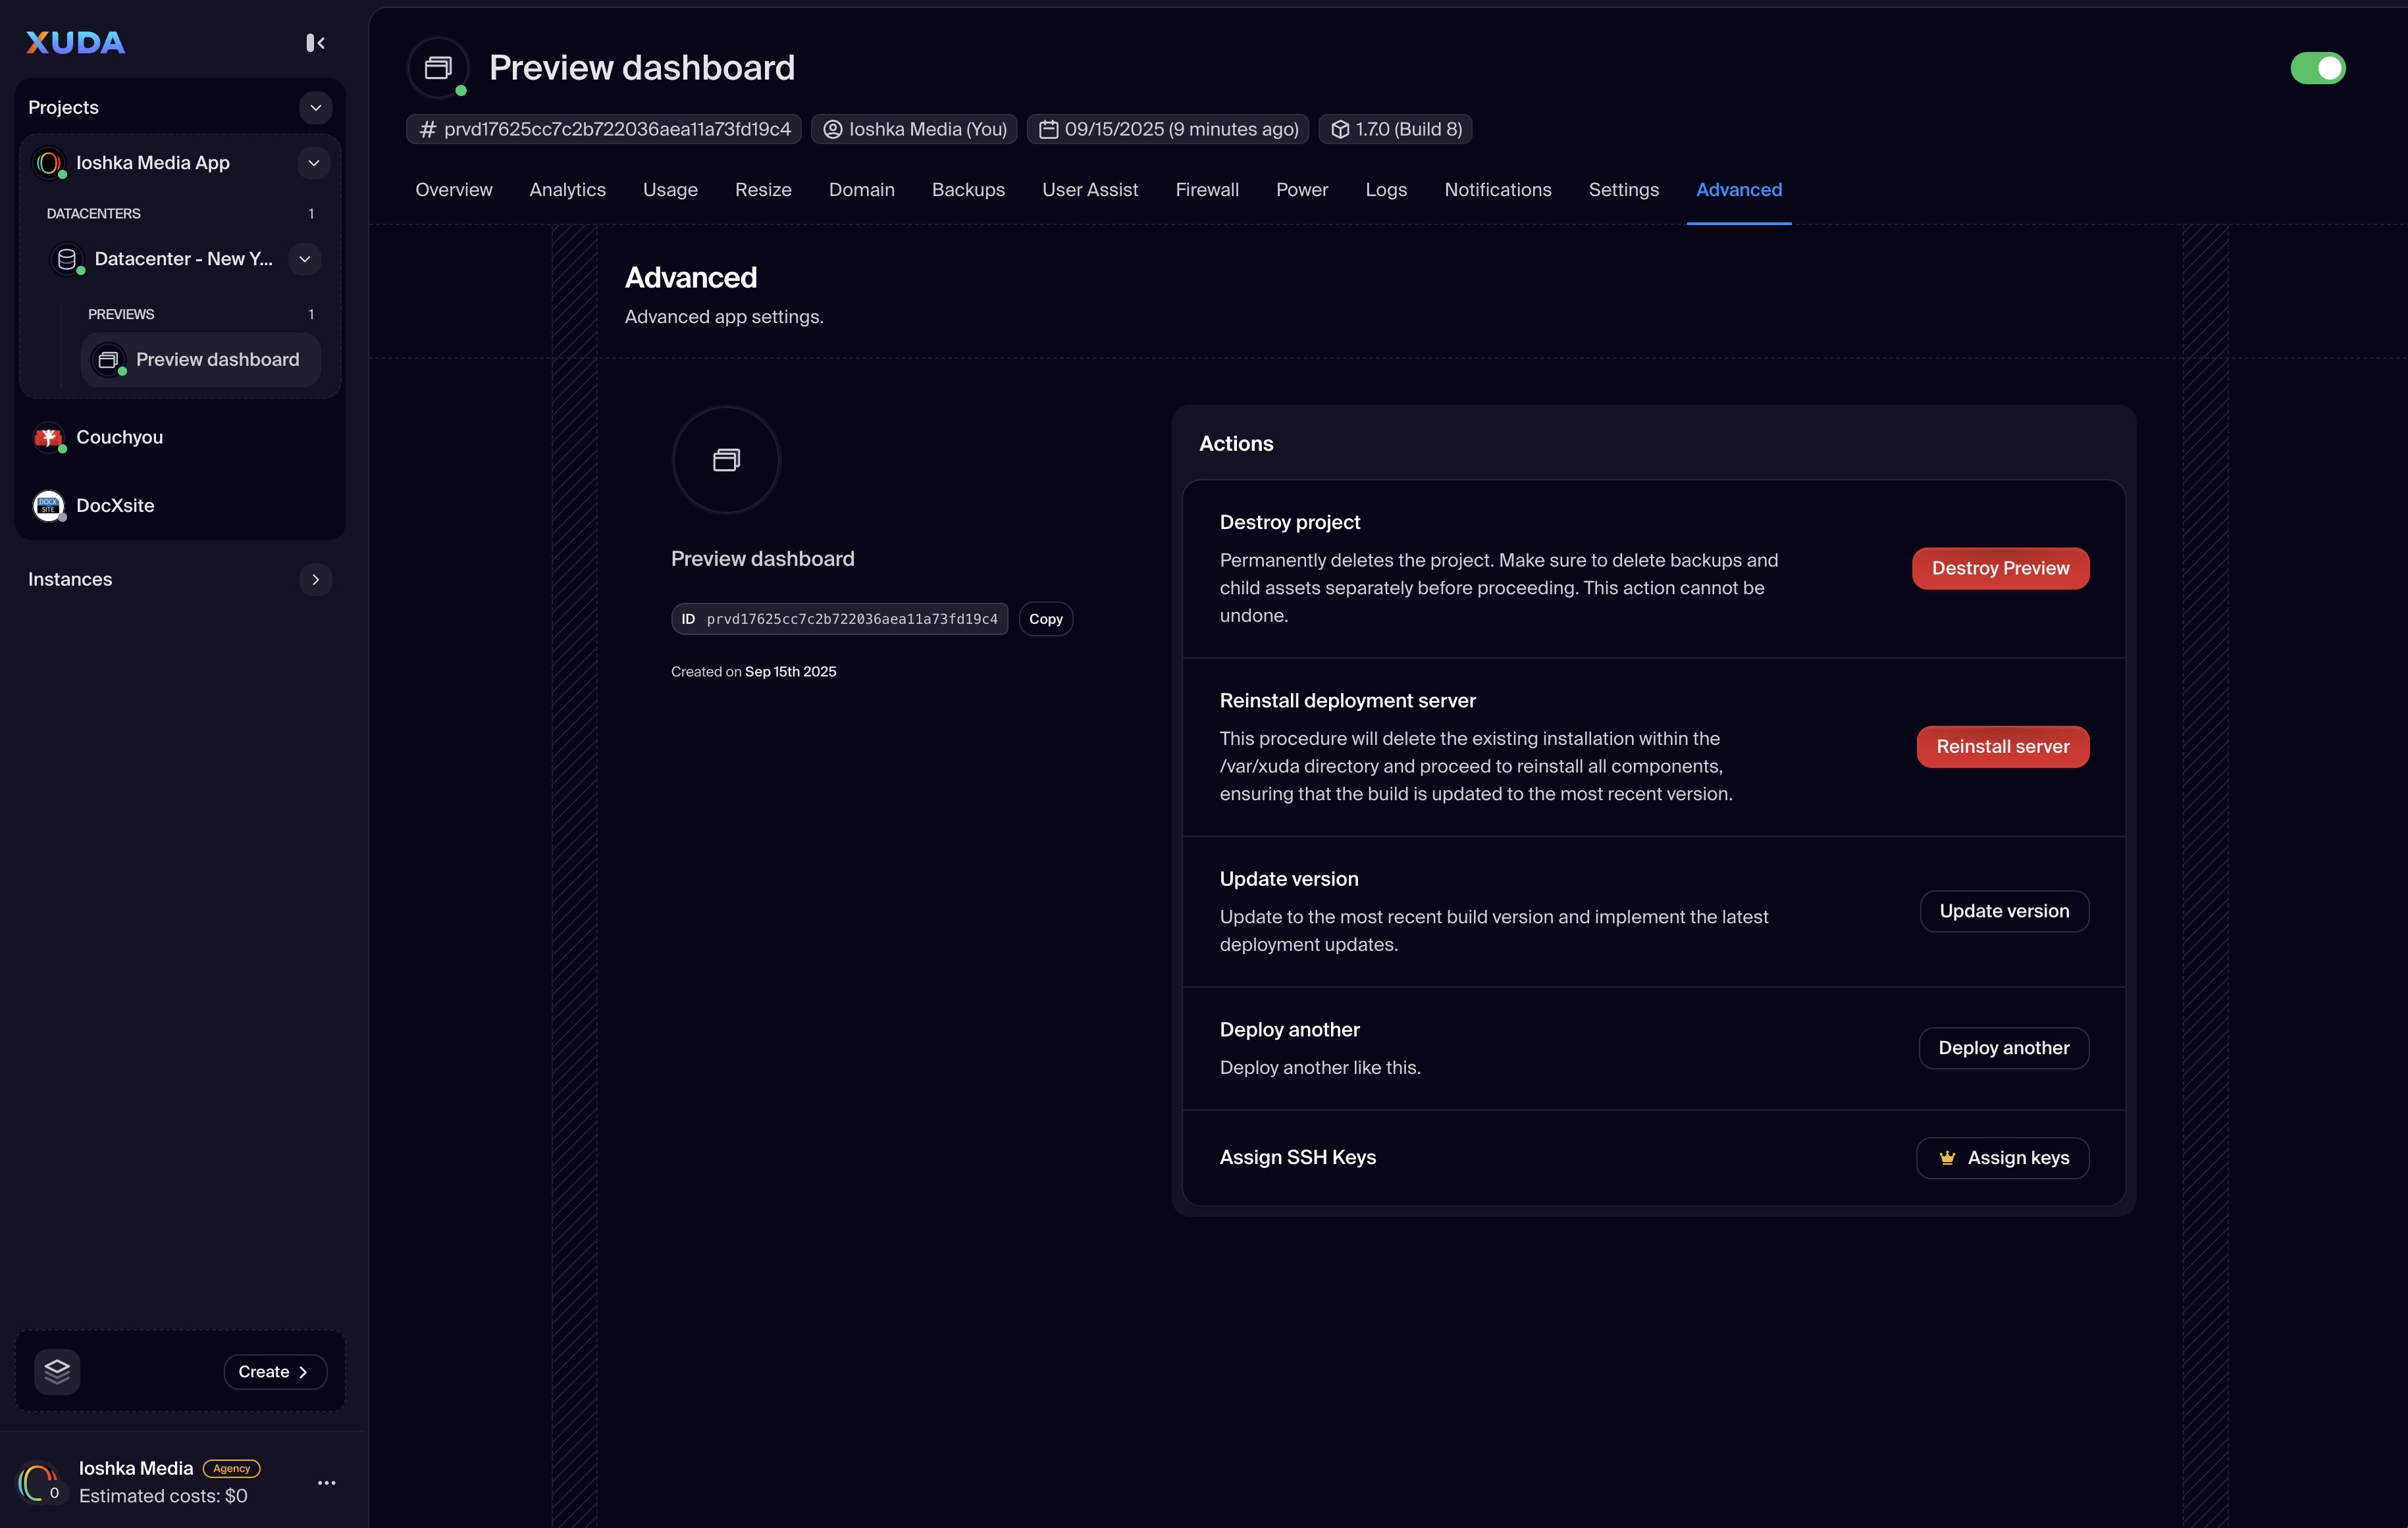The width and height of the screenshot is (2408, 1528).
Task: Expand the Instances section
Action: click(315, 580)
